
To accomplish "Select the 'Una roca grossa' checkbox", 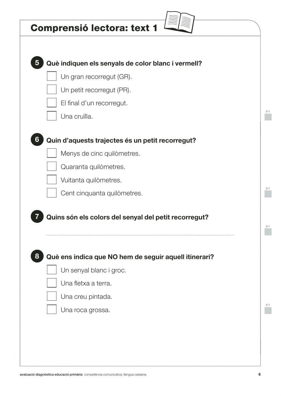I will 52,309.
